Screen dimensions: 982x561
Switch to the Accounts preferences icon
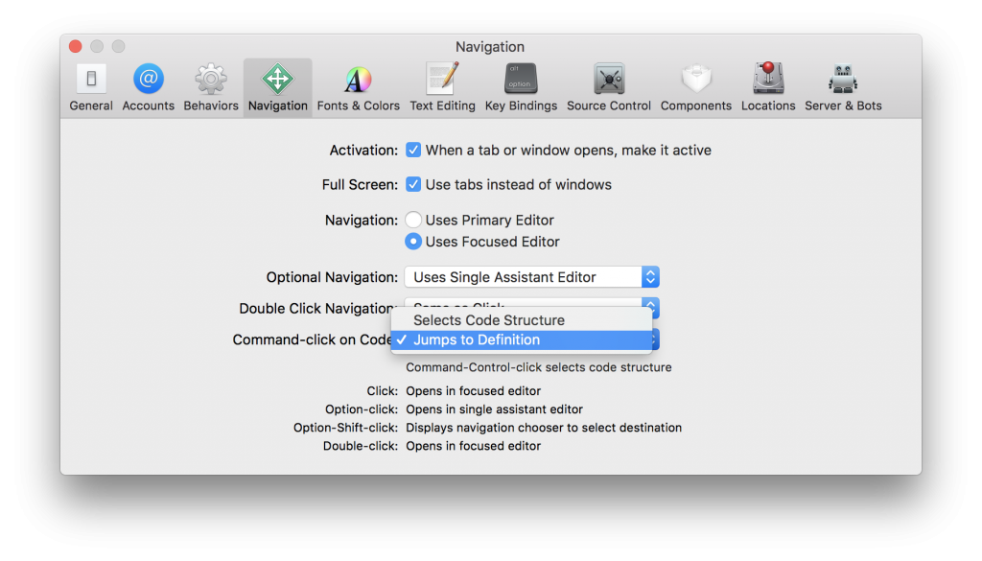click(148, 84)
